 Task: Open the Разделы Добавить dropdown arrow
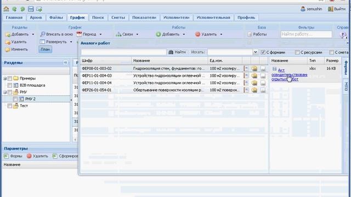coord(33,34)
